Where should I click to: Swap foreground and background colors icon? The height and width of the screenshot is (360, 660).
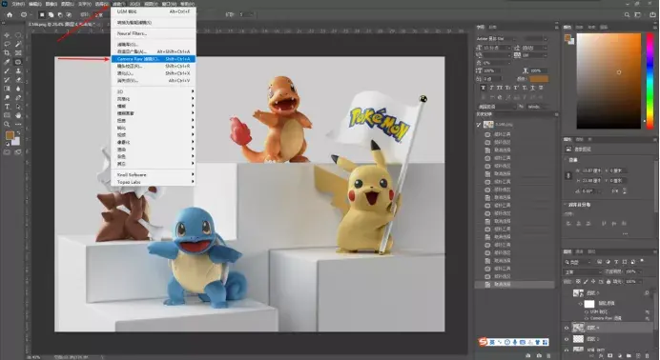18,132
